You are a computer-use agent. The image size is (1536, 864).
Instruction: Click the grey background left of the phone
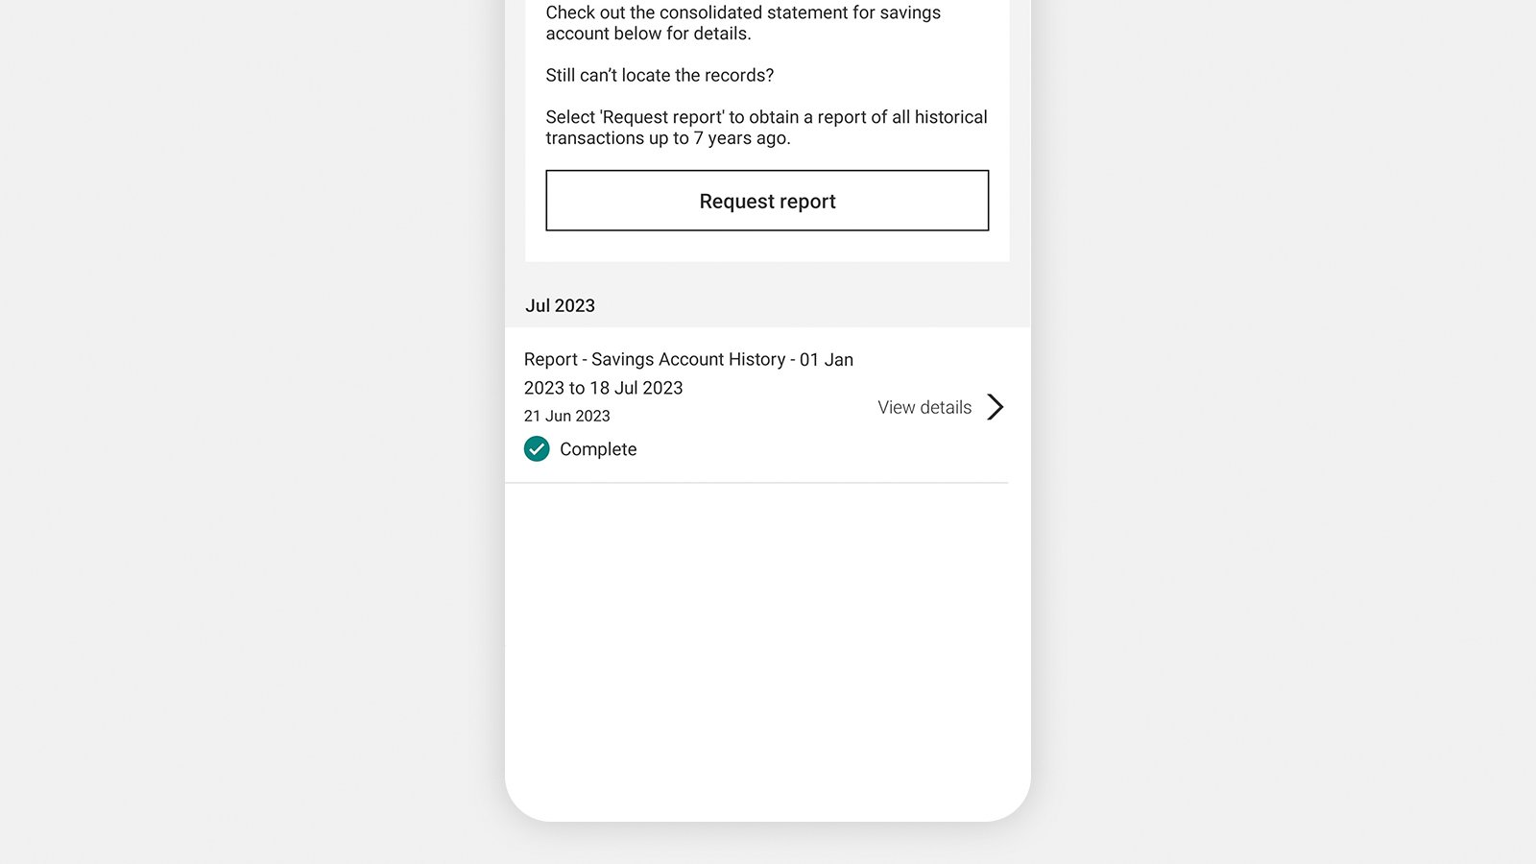250,432
